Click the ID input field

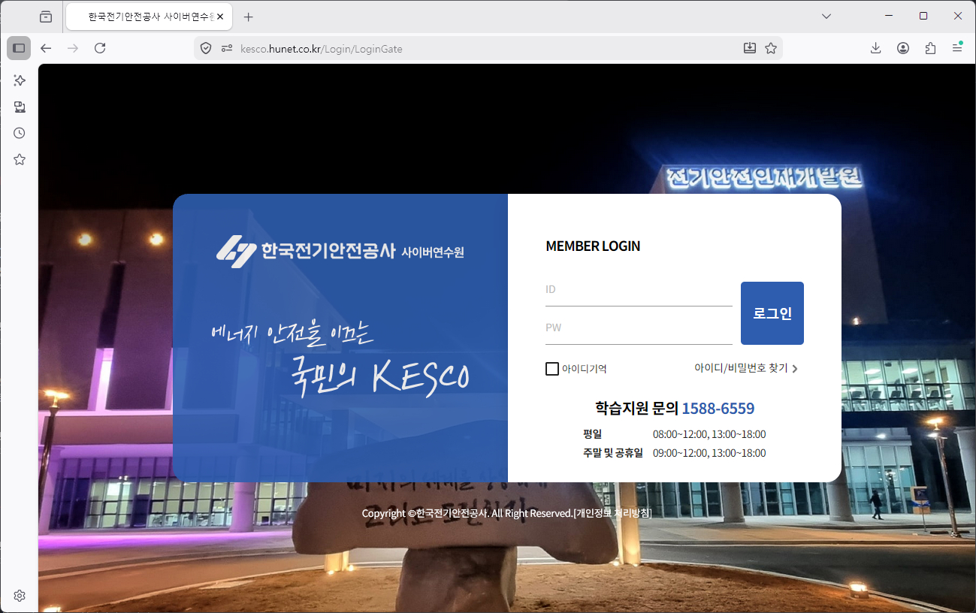pyautogui.click(x=639, y=290)
